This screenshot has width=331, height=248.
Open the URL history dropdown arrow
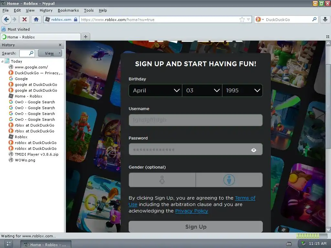(249, 20)
